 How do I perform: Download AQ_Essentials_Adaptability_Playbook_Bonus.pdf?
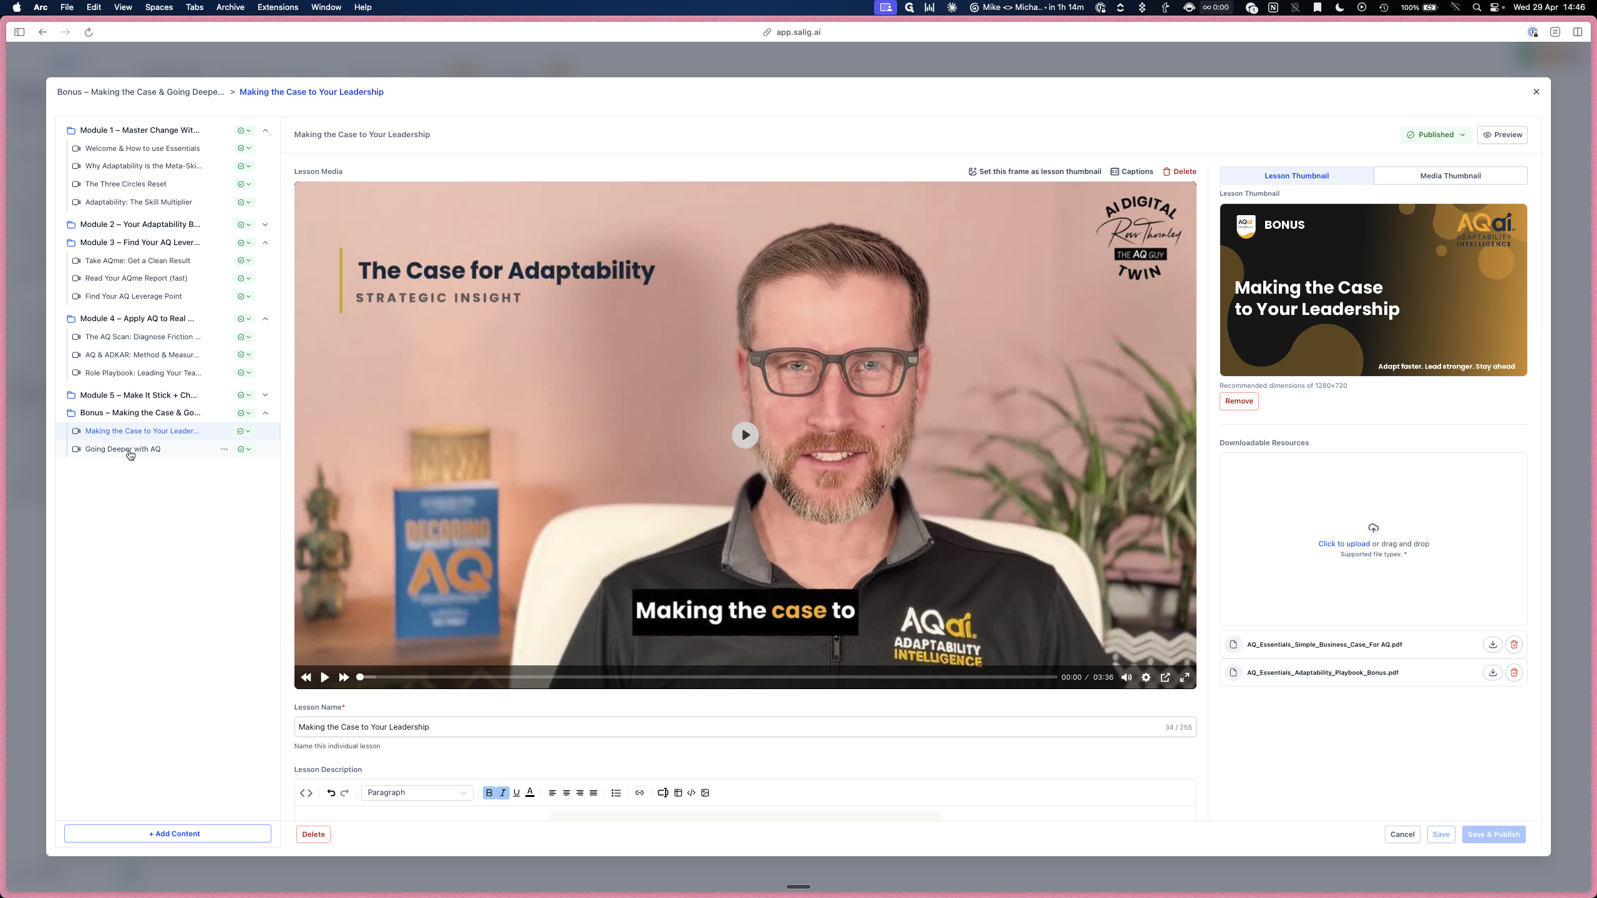pos(1493,673)
